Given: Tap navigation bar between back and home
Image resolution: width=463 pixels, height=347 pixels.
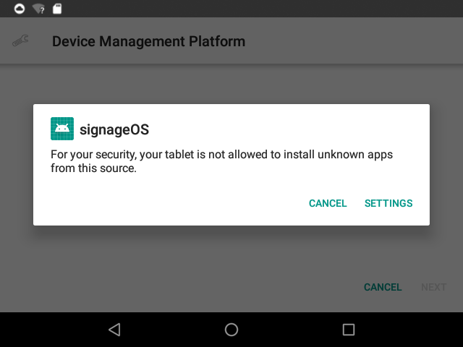Looking at the screenshot, I should pyautogui.click(x=172, y=330).
